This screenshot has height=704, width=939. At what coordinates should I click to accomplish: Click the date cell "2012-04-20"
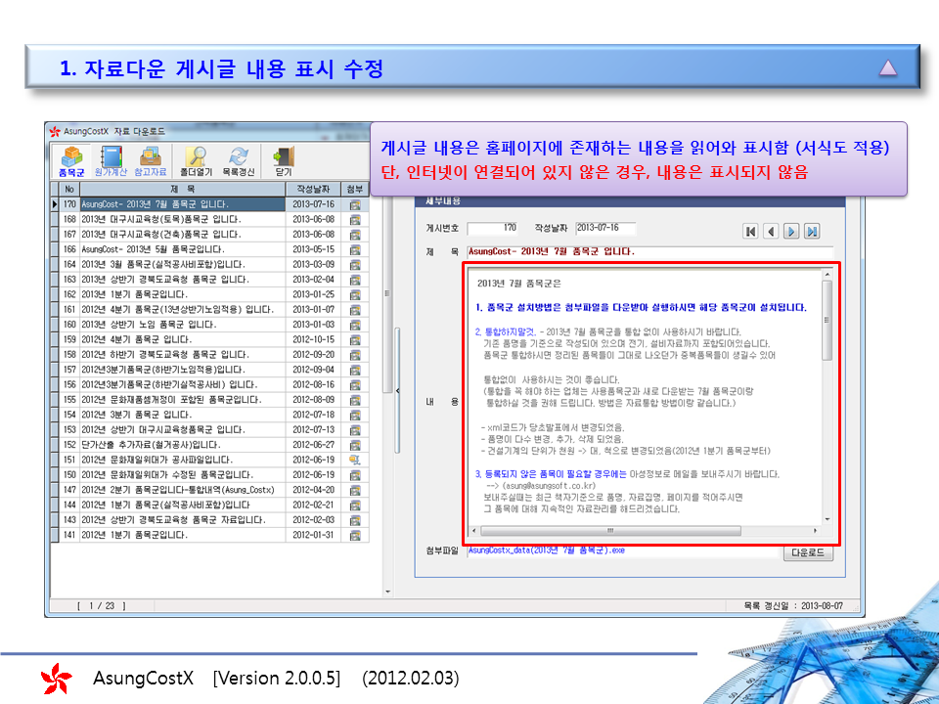tap(313, 490)
